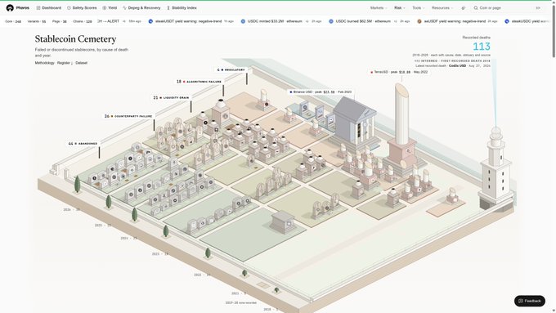
Task: Open the Dashboard page
Action: pyautogui.click(x=48, y=8)
